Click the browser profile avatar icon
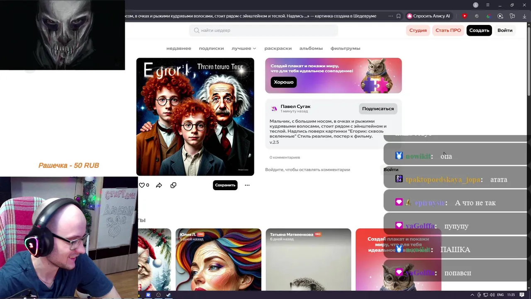Image resolution: width=531 pixels, height=299 pixels. coord(476,5)
